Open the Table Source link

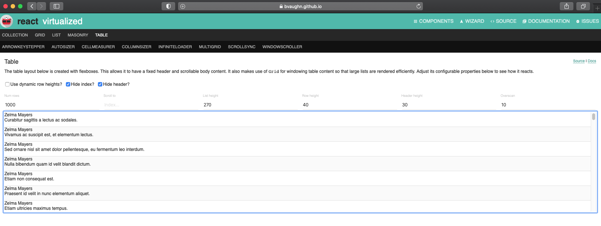[x=579, y=61]
